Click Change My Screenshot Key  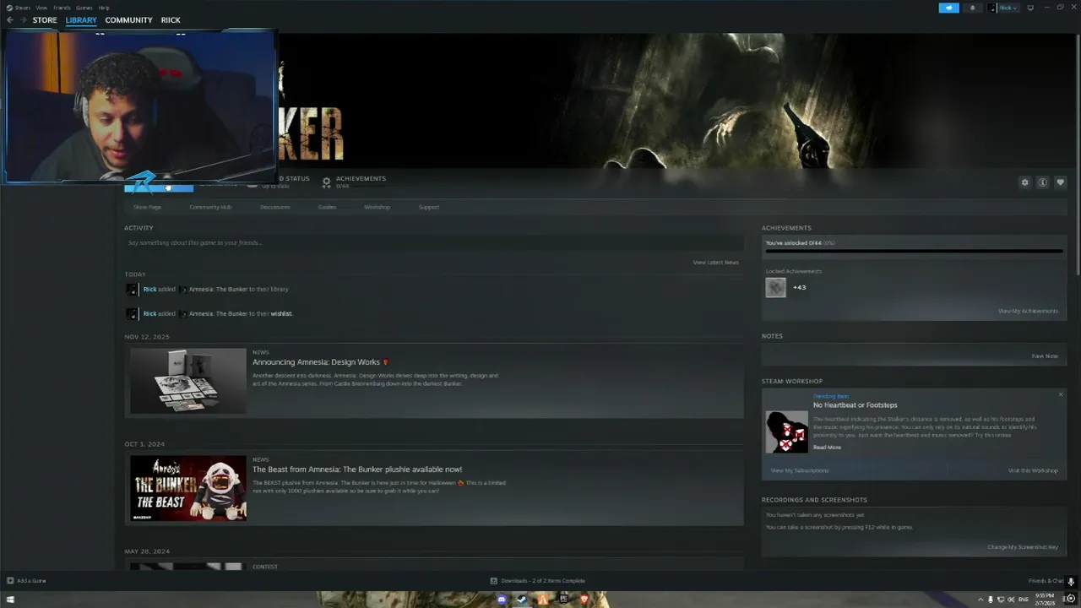[1023, 547]
